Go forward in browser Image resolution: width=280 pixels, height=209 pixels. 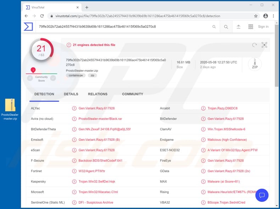click(x=34, y=16)
